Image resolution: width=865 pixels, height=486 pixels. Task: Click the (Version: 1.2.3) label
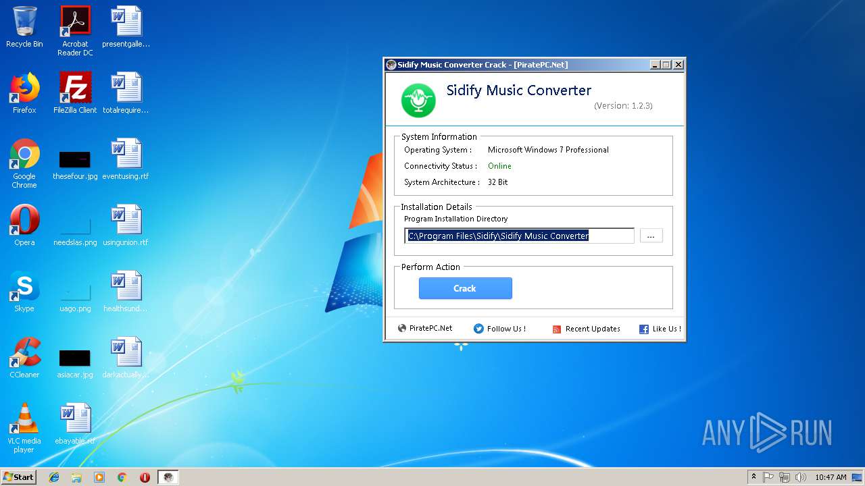tap(623, 106)
